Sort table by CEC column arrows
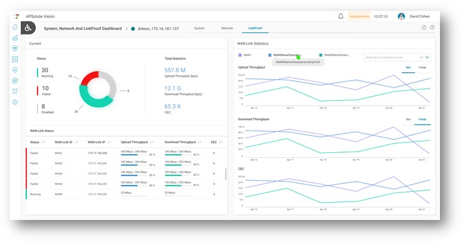 point(221,143)
